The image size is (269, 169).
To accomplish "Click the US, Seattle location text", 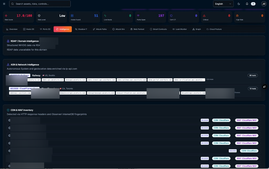I will tap(50, 75).
